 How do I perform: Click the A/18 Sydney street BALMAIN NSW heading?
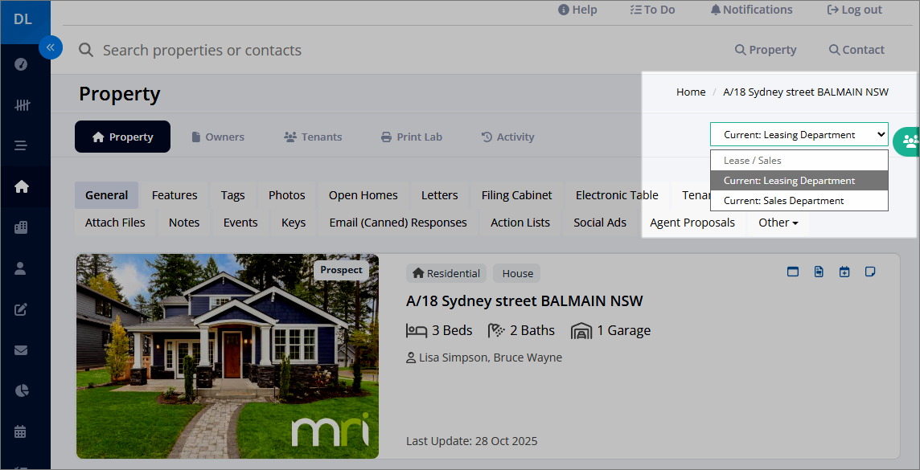(524, 301)
